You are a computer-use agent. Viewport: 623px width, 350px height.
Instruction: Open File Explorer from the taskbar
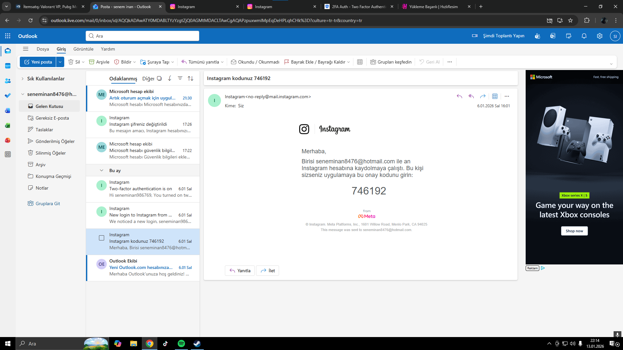click(133, 344)
